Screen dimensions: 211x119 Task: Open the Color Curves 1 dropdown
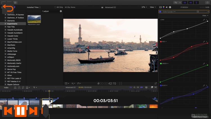pyautogui.click(x=169, y=12)
